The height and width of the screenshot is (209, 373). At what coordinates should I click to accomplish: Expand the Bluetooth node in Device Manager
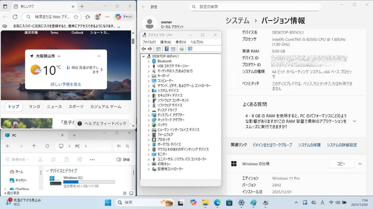pos(149,61)
